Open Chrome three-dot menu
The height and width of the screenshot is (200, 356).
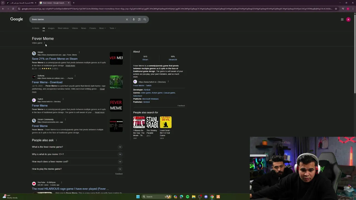(352, 9)
